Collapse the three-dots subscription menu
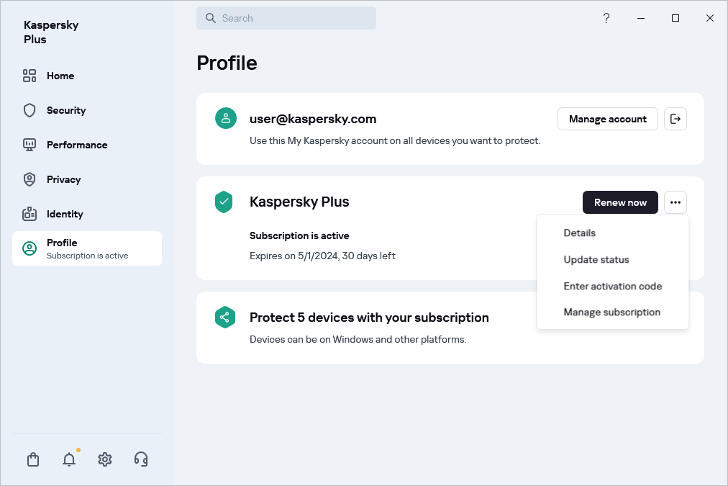The height and width of the screenshot is (486, 728). [675, 202]
